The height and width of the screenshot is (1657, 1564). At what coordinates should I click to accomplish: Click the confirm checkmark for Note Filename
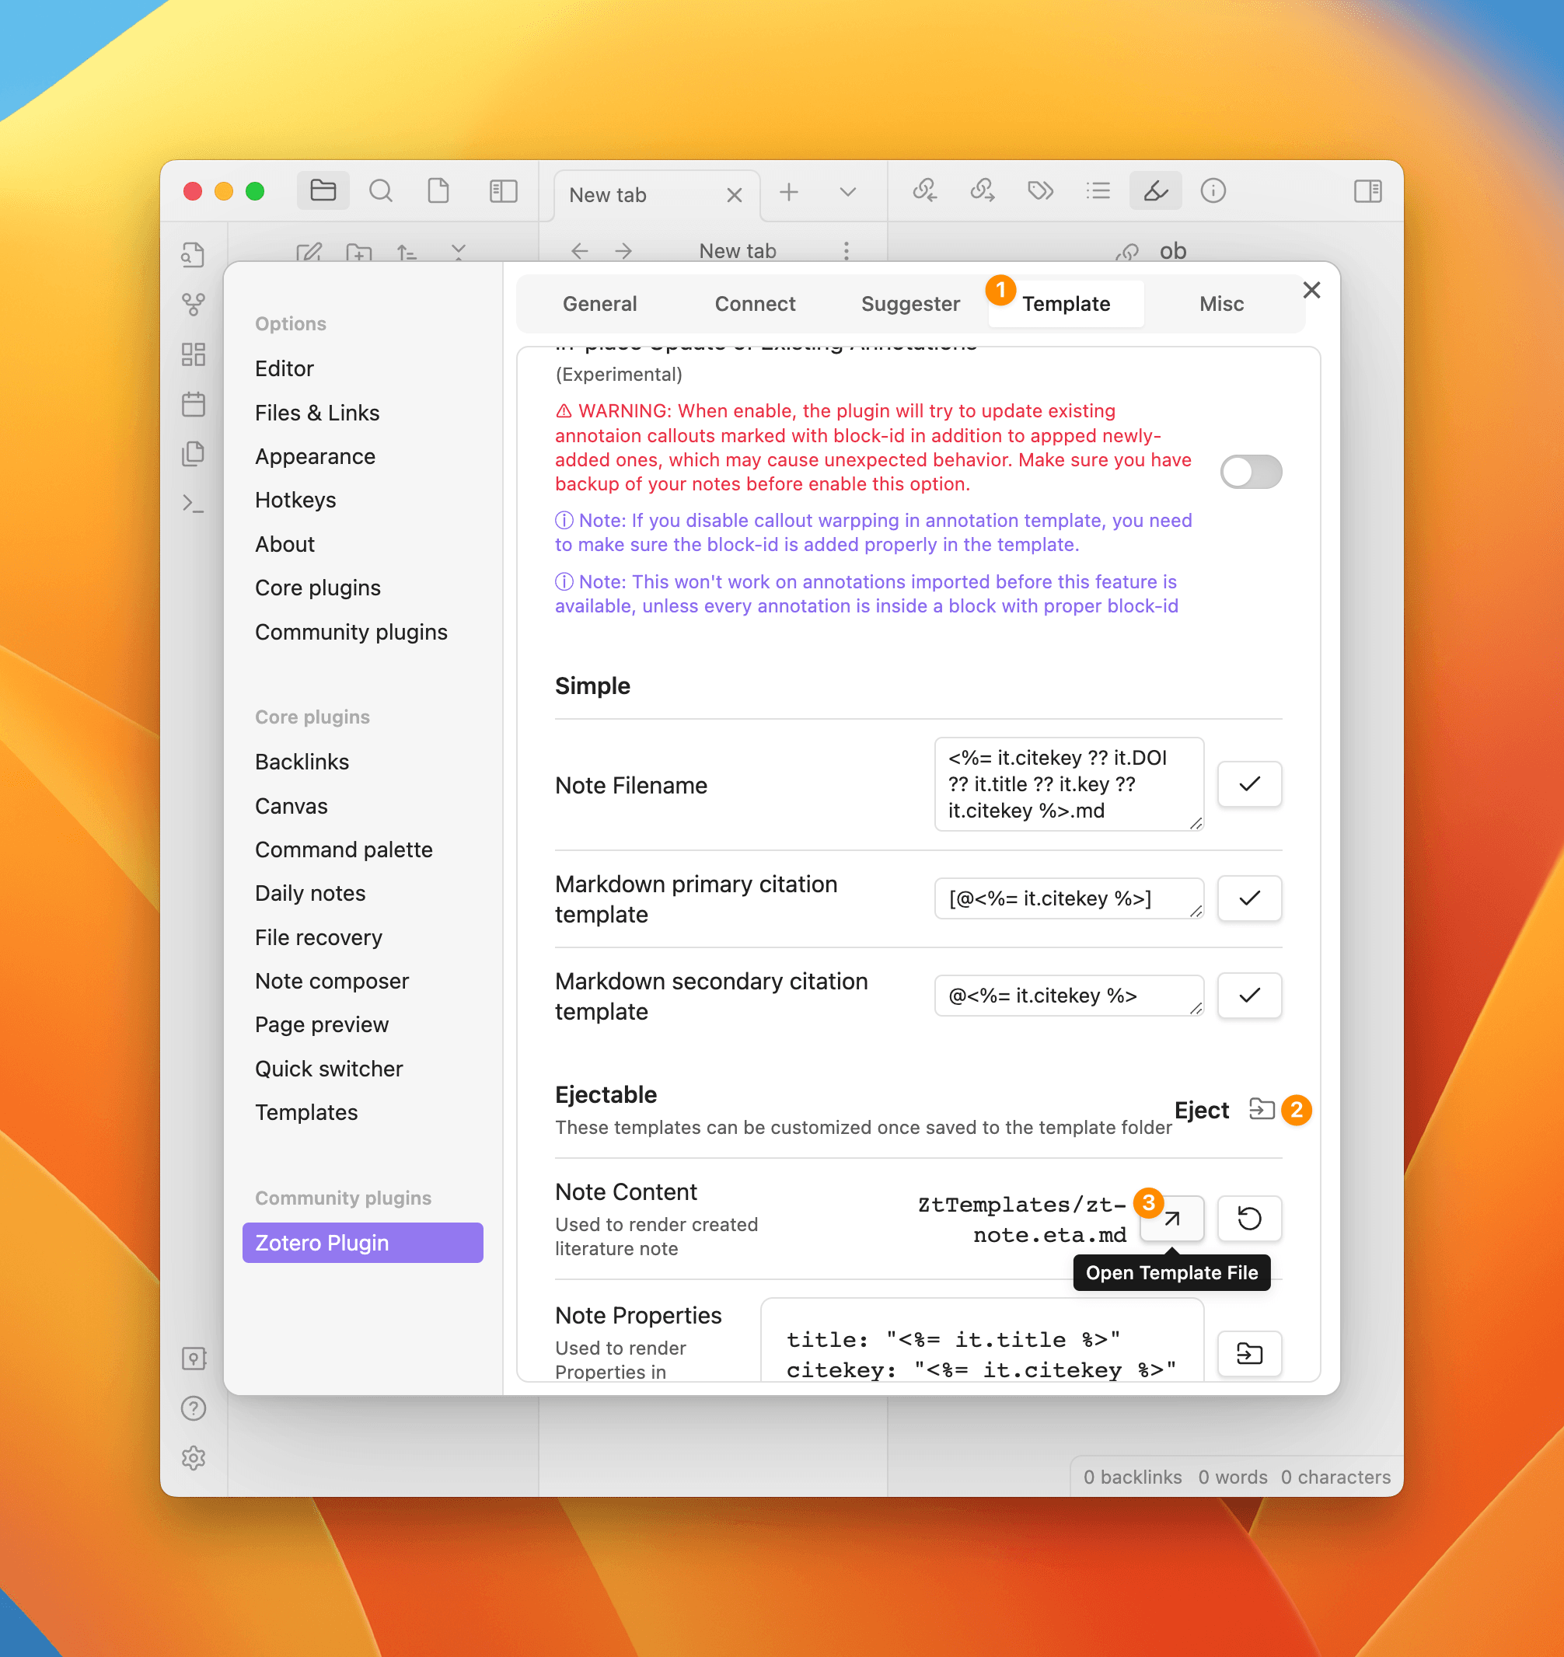point(1249,783)
